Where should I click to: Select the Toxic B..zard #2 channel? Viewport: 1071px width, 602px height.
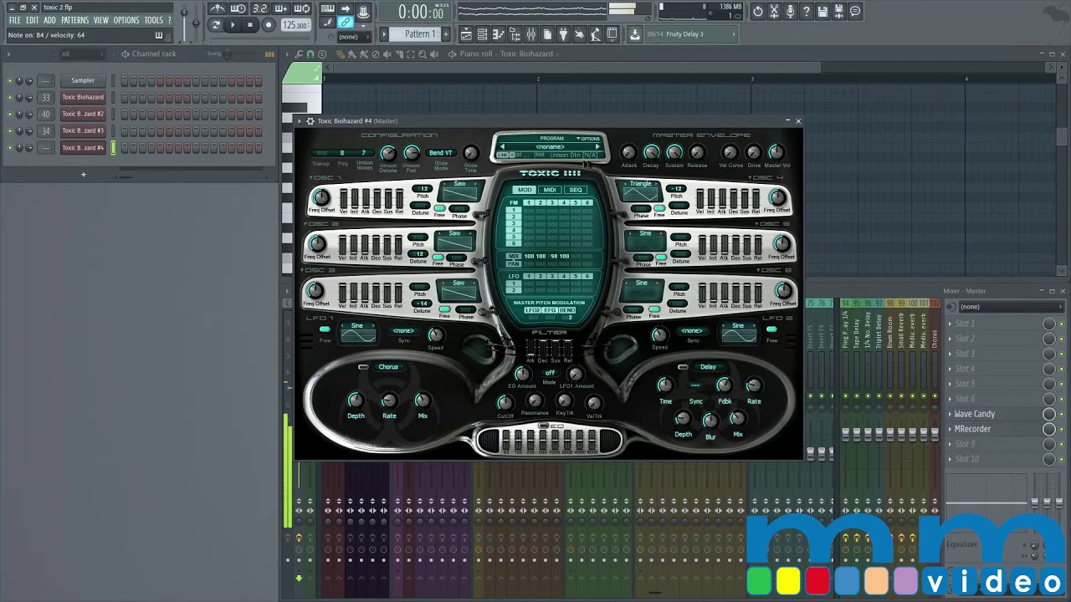click(83, 114)
